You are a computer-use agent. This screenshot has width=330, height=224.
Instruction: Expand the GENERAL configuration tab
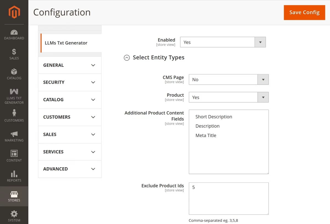(x=70, y=65)
